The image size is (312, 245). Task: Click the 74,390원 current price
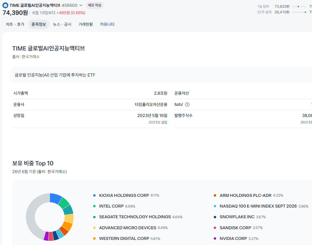(15, 13)
